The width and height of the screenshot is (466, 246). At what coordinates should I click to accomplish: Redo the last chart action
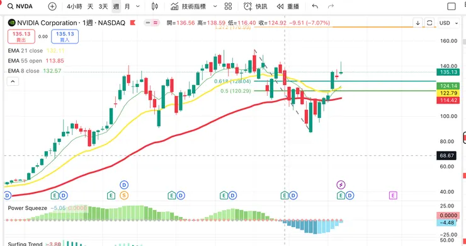click(331, 6)
